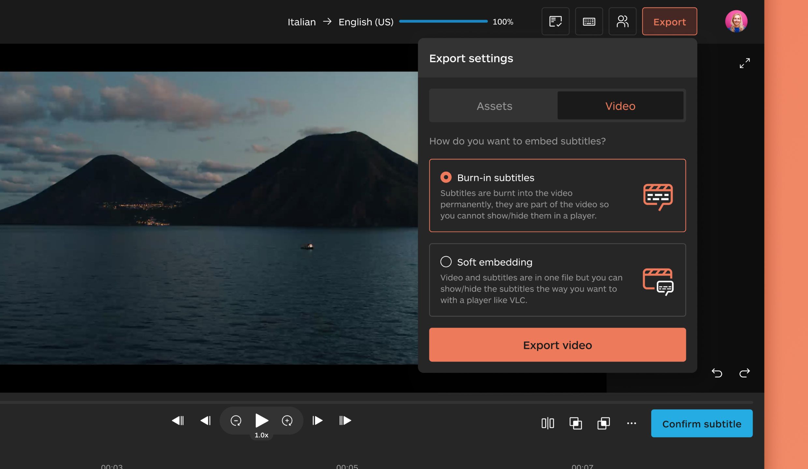The image size is (808, 469).
Task: Open the collaborators people icon
Action: [x=622, y=21]
